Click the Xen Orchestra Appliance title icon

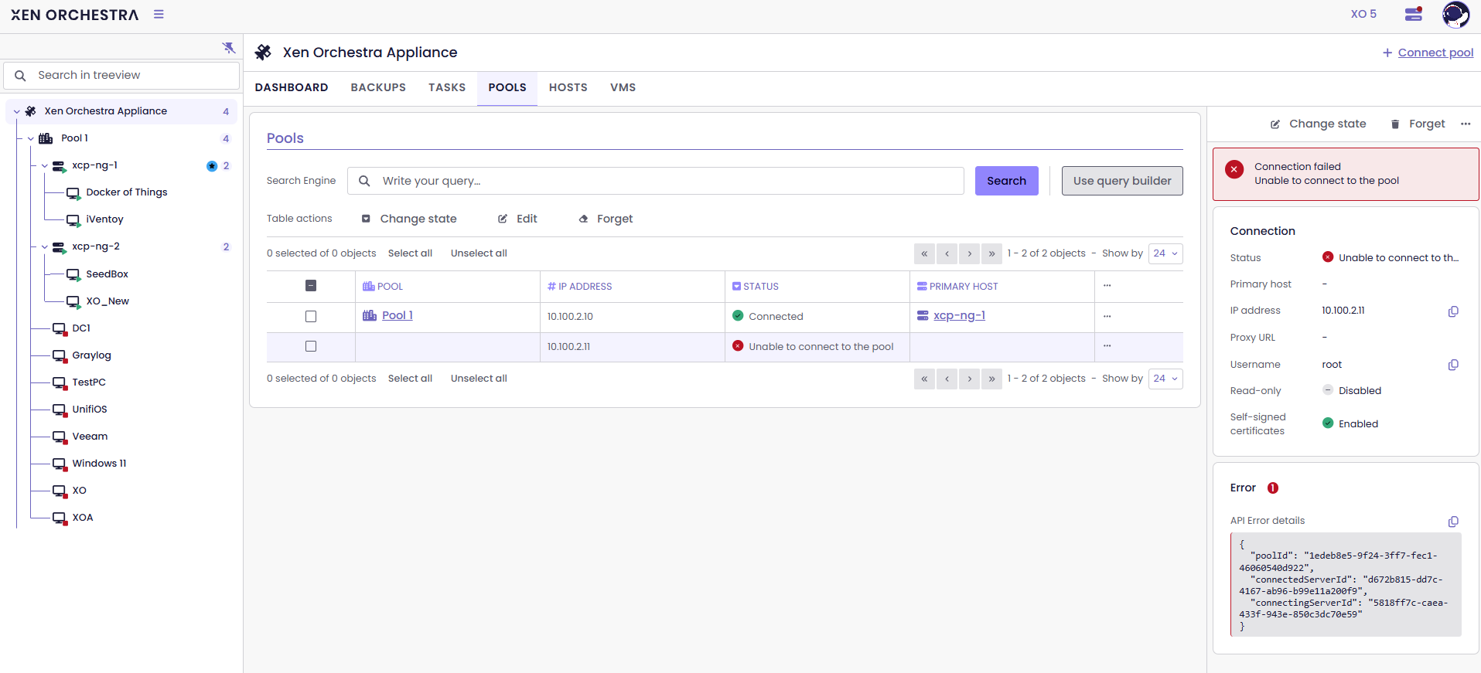click(263, 53)
